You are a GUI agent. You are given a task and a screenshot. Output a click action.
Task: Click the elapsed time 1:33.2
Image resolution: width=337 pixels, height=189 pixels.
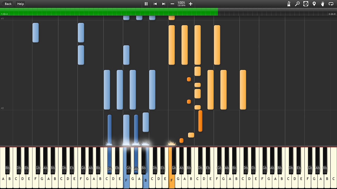4,14
